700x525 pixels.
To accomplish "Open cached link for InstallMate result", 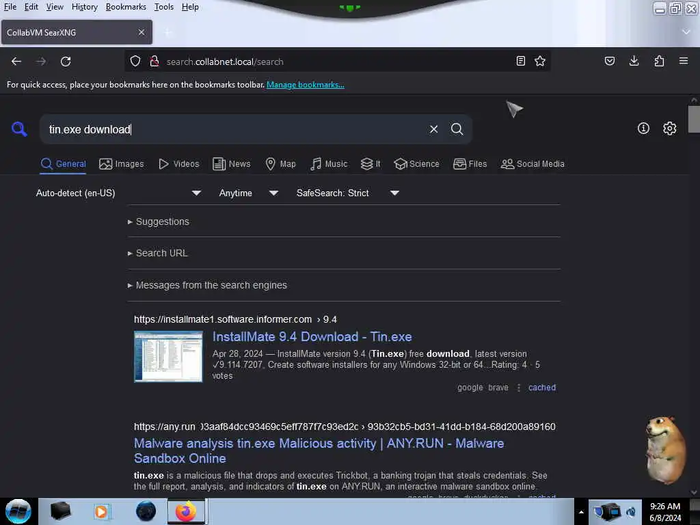I will pyautogui.click(x=542, y=388).
